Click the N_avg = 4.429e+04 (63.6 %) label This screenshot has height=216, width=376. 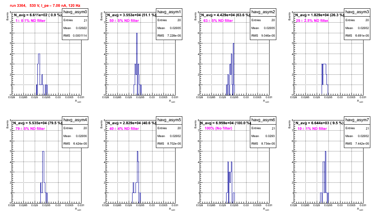225,15
